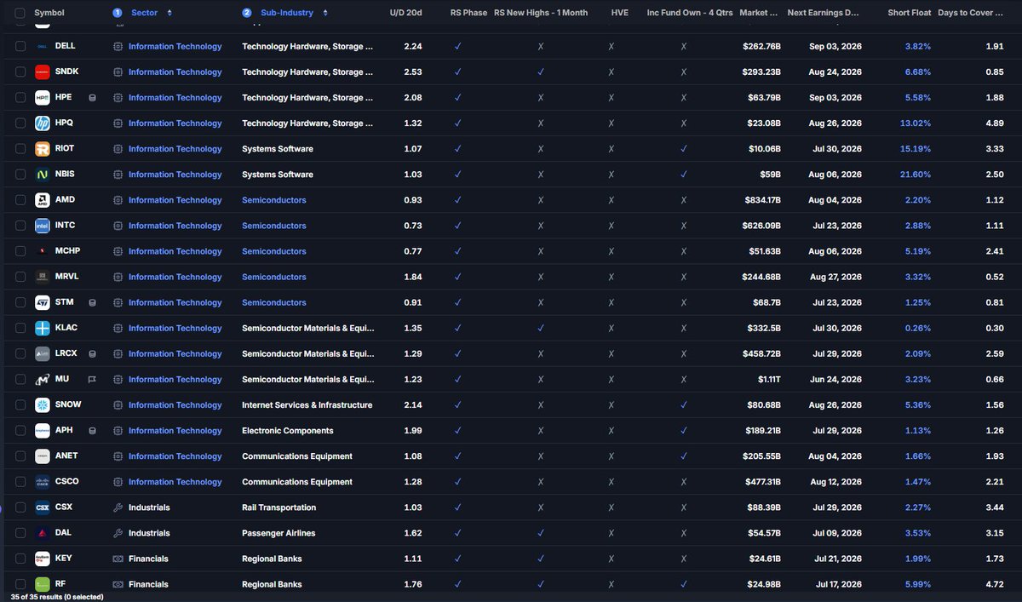1022x602 pixels.
Task: Click the NBIS company logo
Action: click(43, 175)
